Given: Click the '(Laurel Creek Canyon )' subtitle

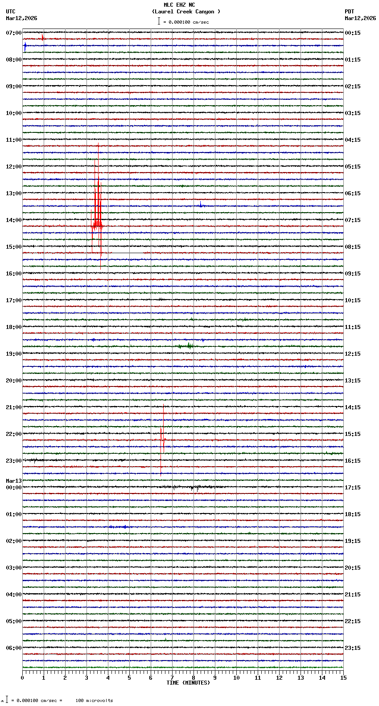Looking at the screenshot, I should coord(186,12).
